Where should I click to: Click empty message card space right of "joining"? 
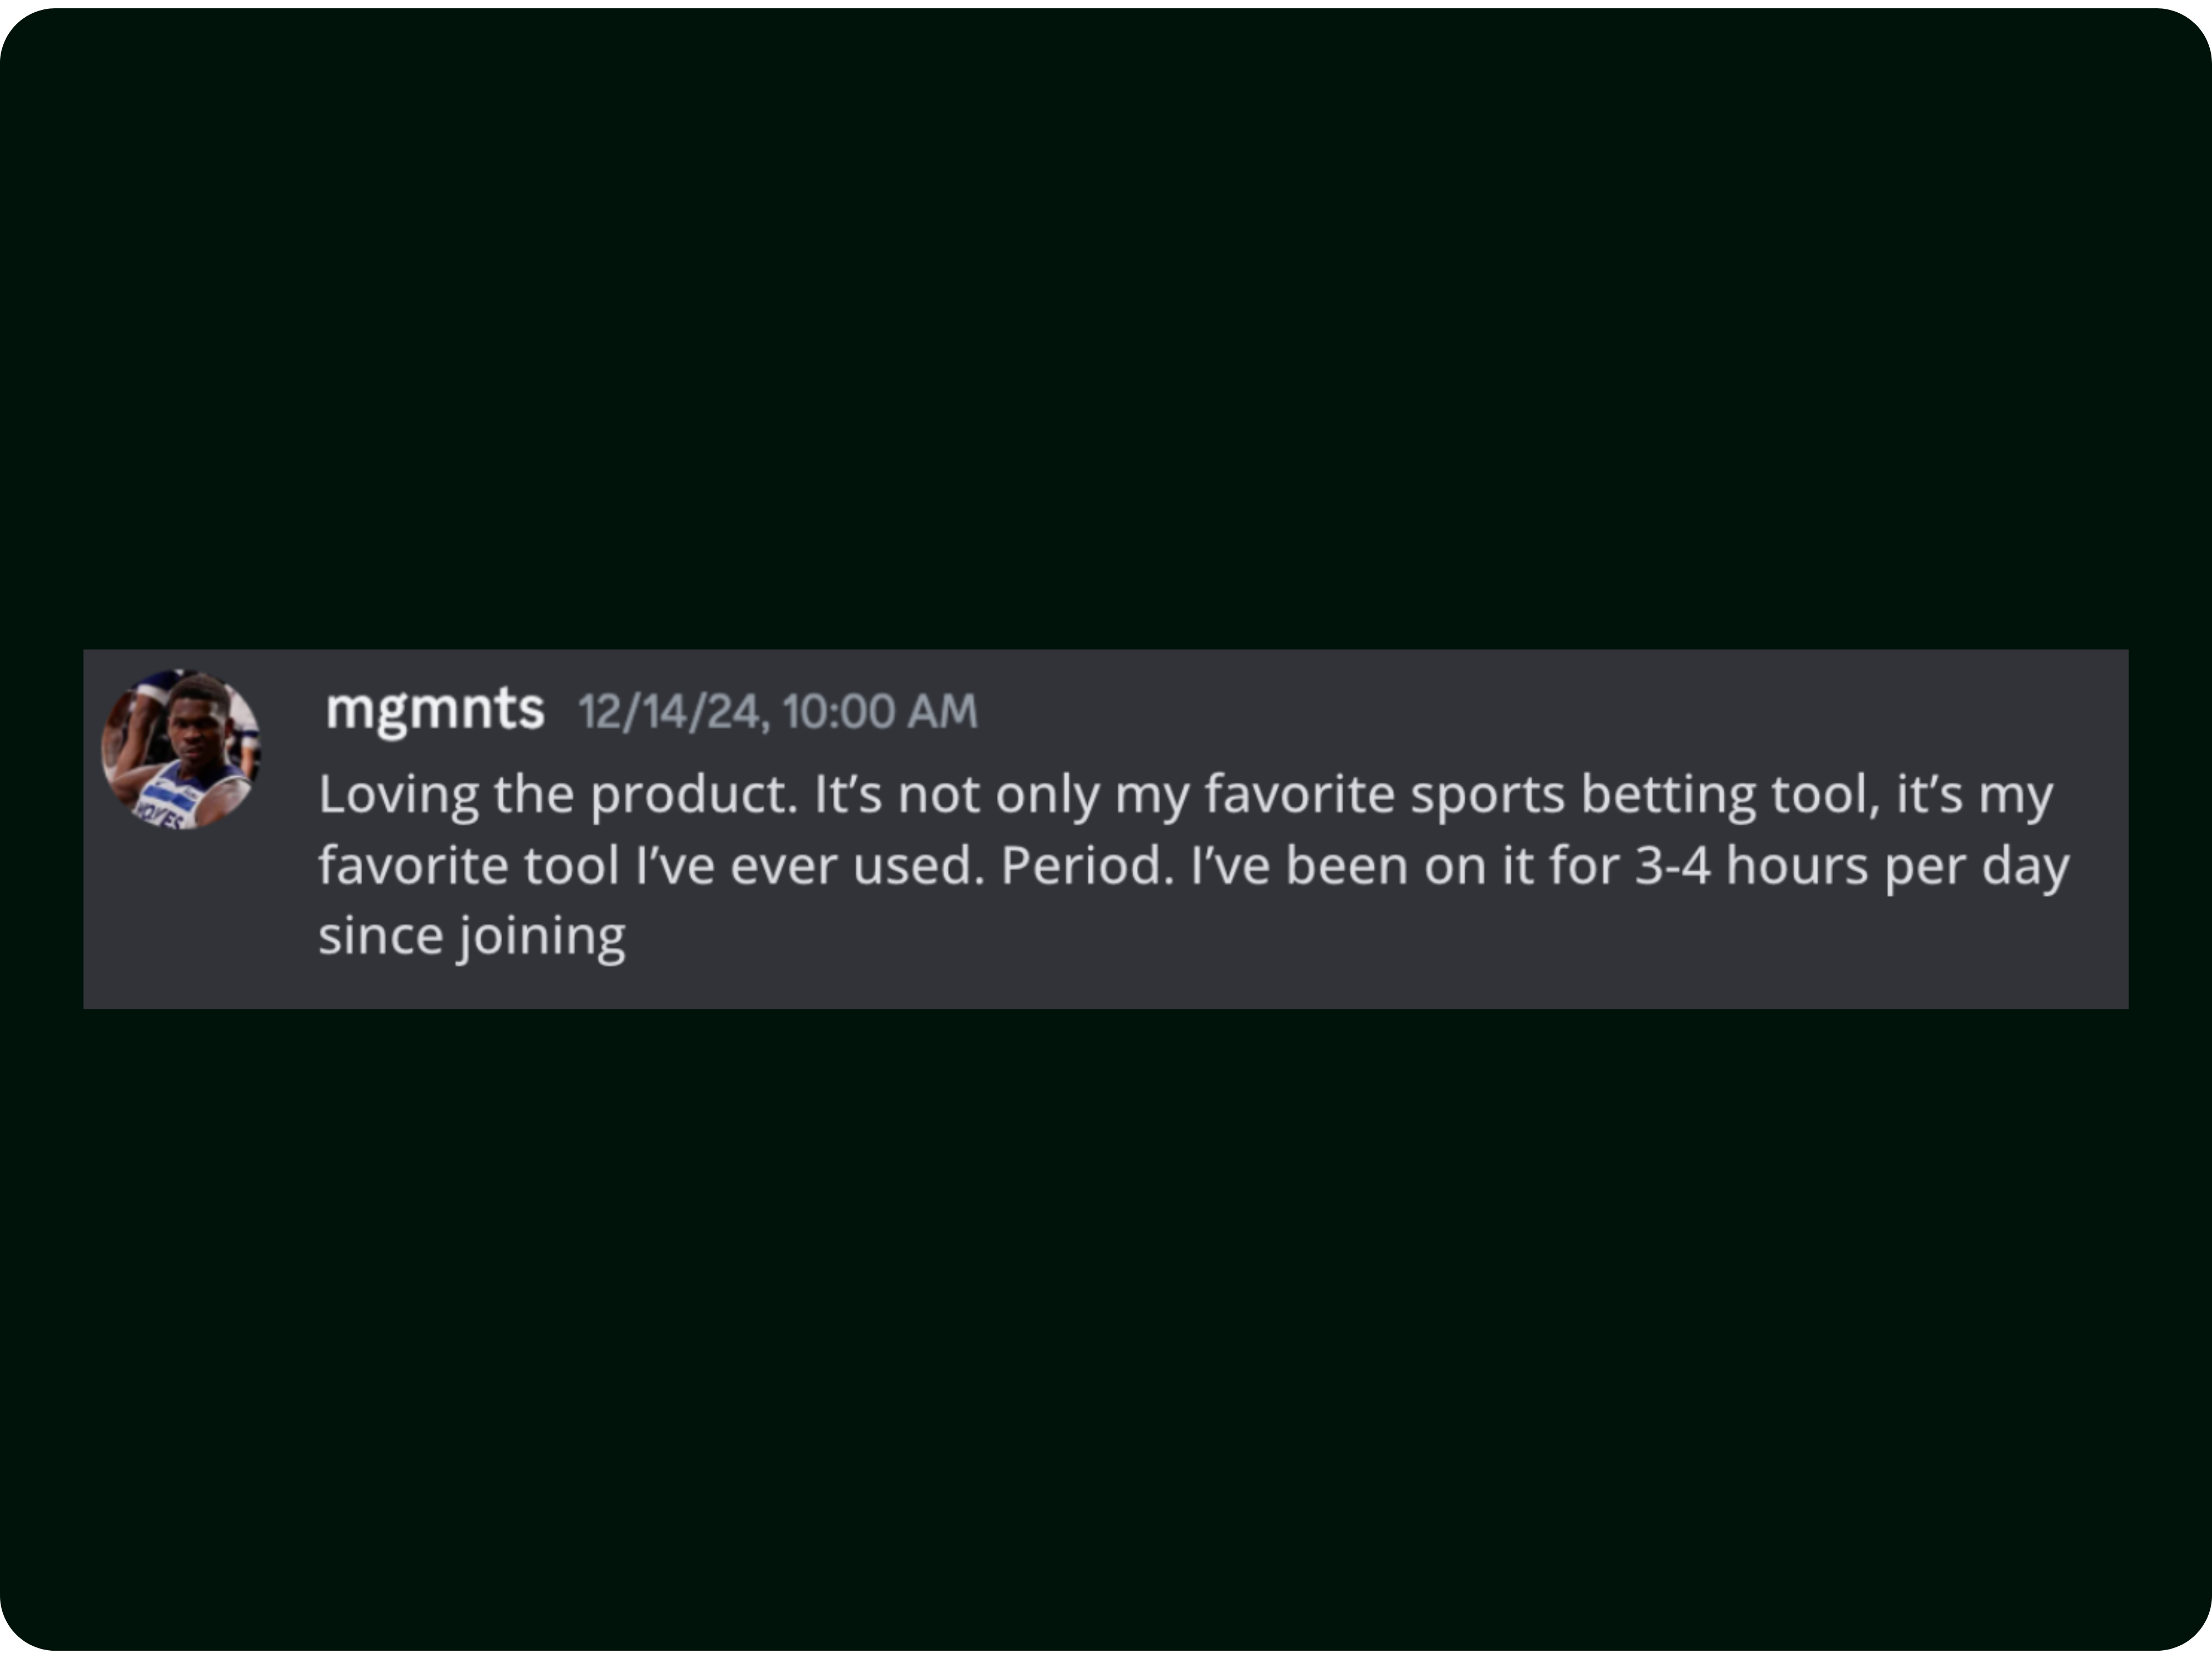coord(1300,940)
